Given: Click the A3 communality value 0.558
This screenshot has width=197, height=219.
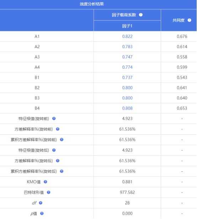Looking at the screenshot, I should (x=182, y=57).
